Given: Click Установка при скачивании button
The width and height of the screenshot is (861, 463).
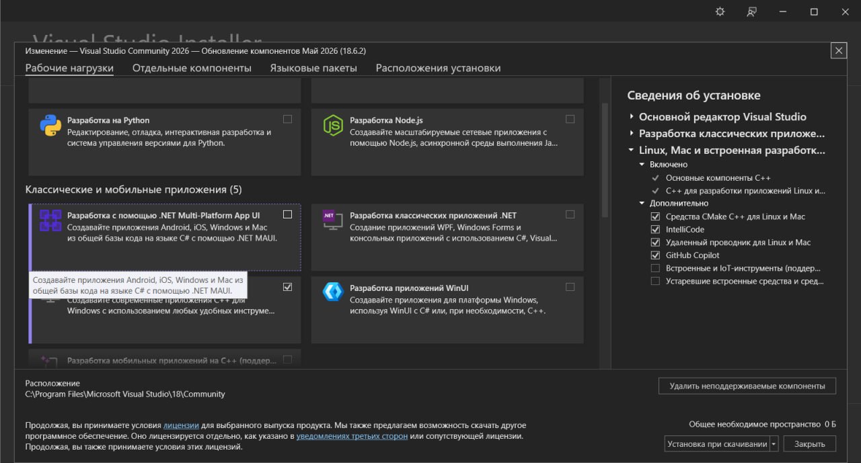Looking at the screenshot, I should 717,444.
